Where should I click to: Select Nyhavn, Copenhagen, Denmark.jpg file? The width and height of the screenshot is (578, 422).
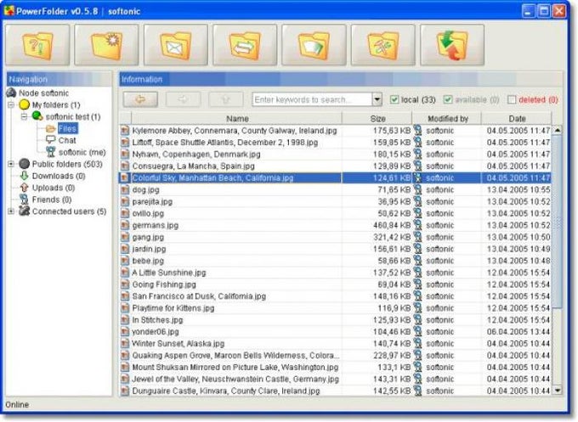[335, 154]
